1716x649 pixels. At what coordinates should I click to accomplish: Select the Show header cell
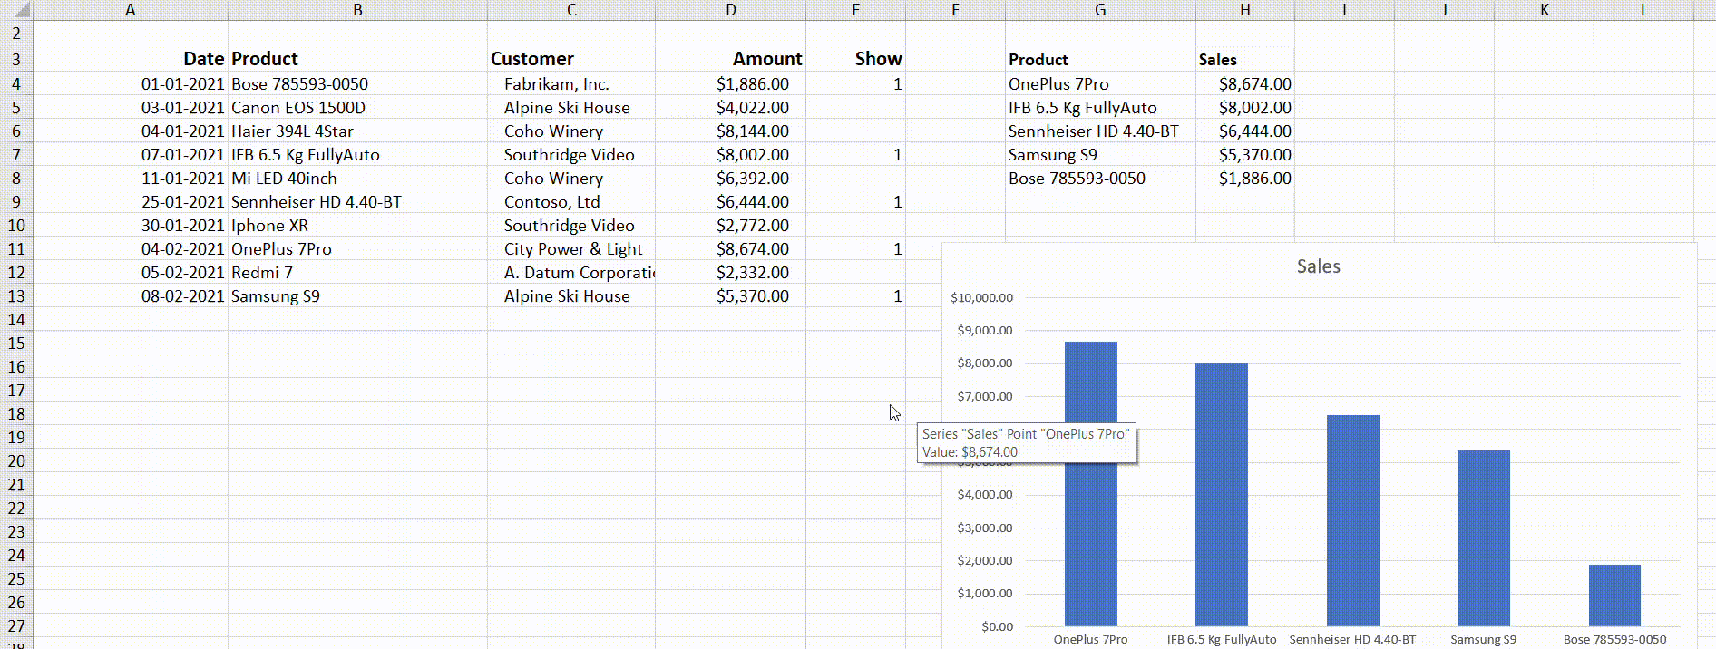pos(855,59)
